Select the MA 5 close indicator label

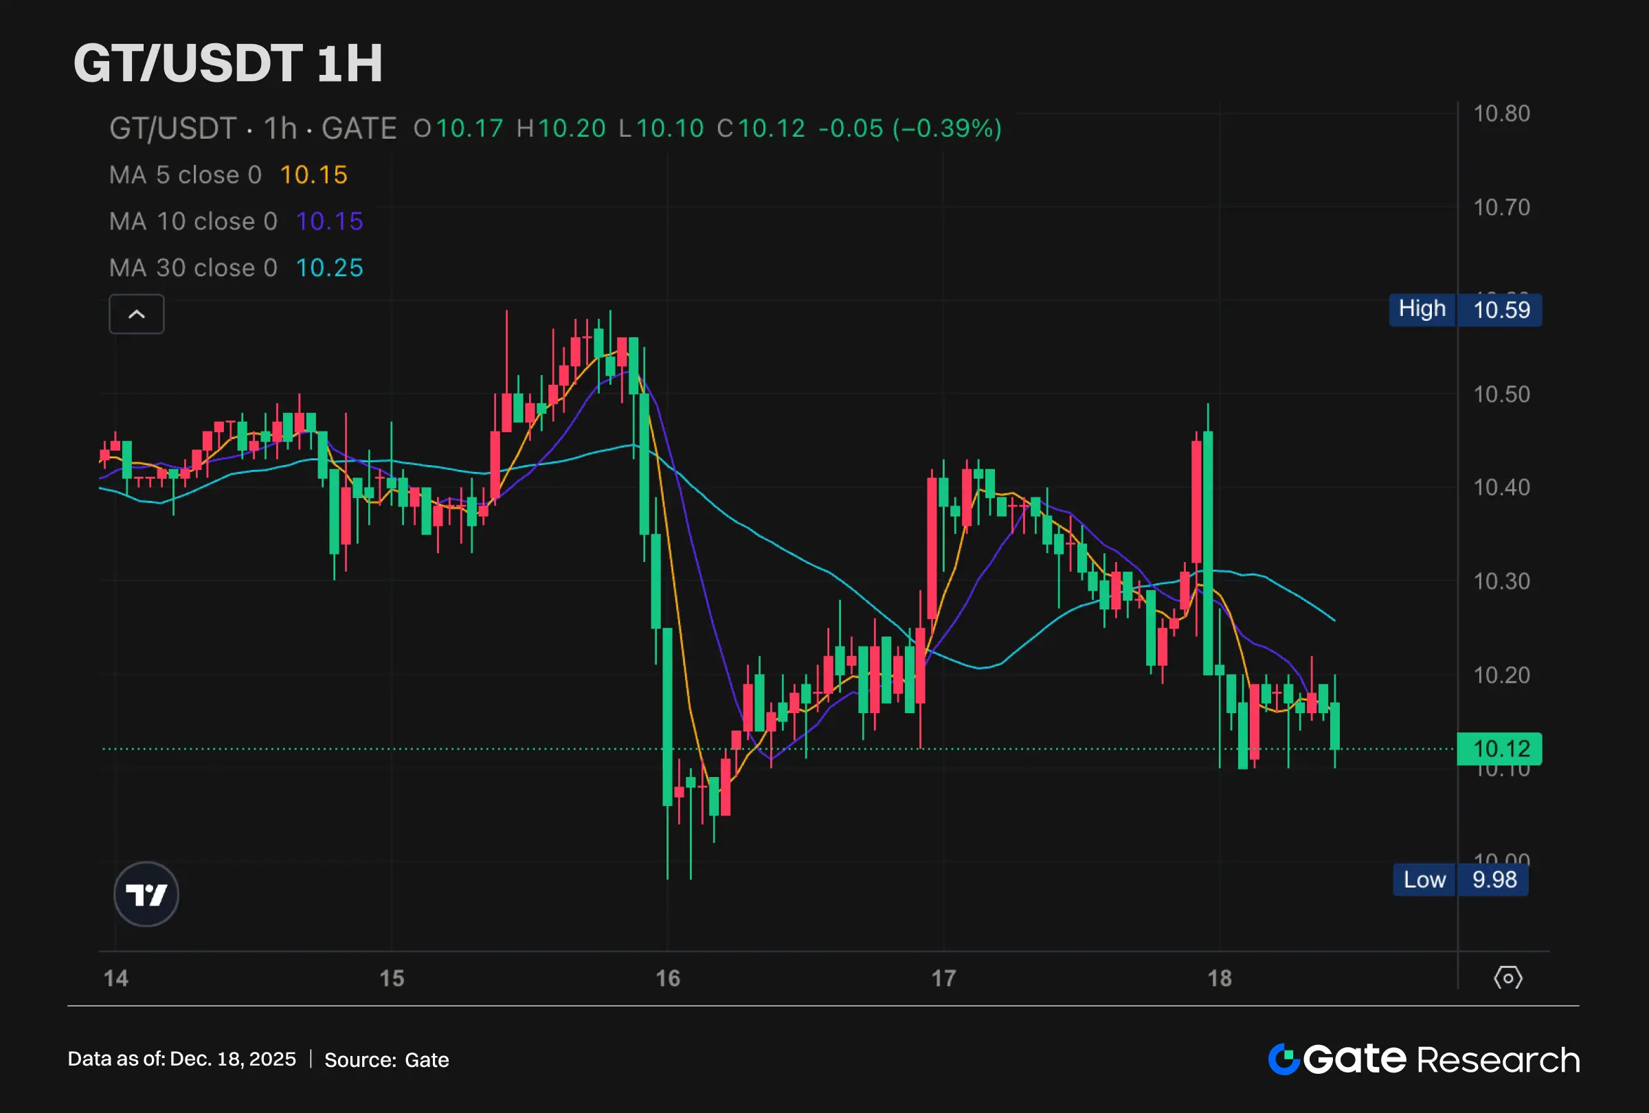pyautogui.click(x=186, y=175)
